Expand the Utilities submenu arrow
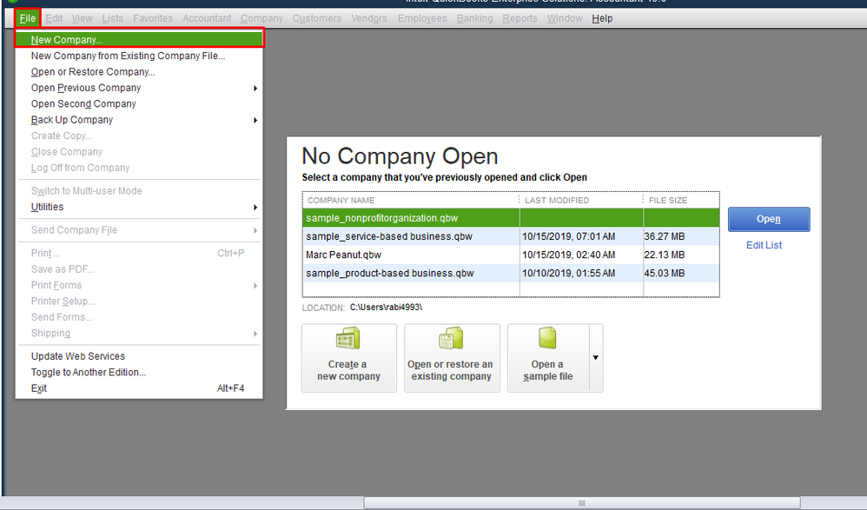 pos(255,207)
